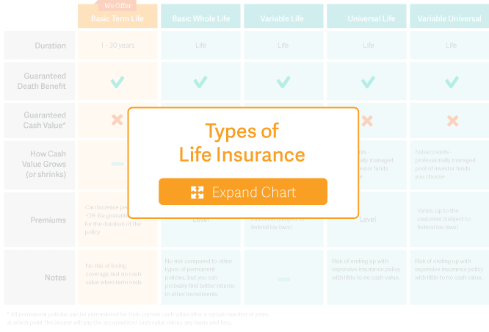The height and width of the screenshot is (332, 489).
Task: Click the Universal Life checkmark icon
Action: (x=368, y=82)
